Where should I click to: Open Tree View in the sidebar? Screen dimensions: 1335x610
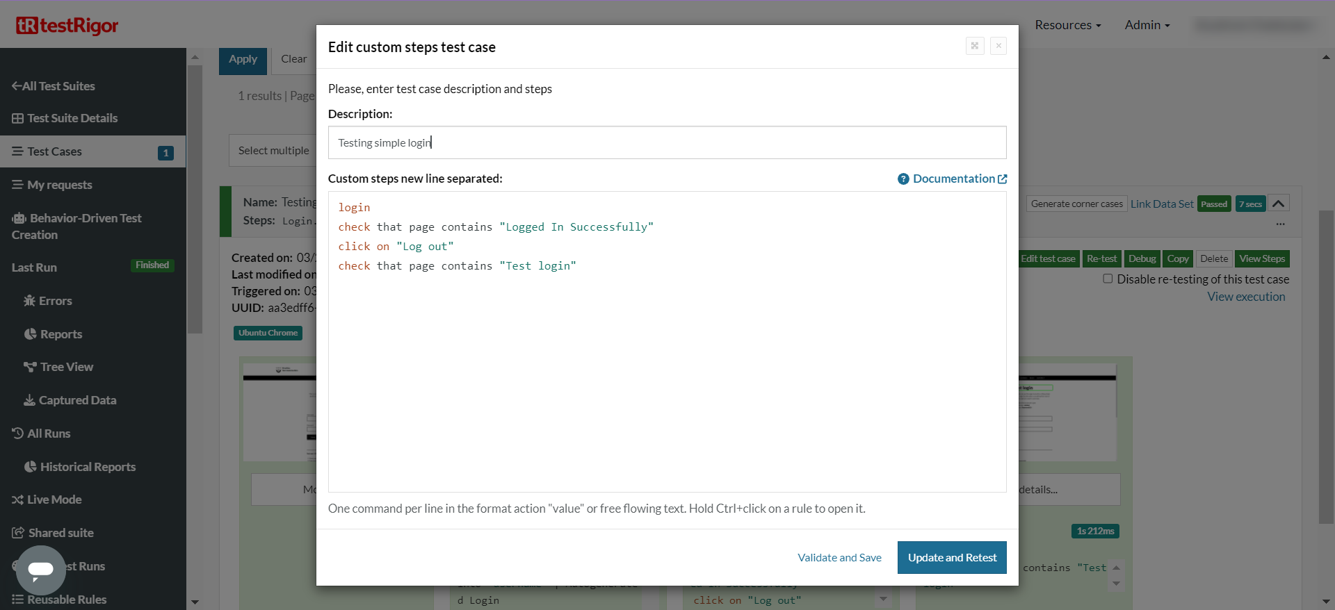(x=66, y=367)
